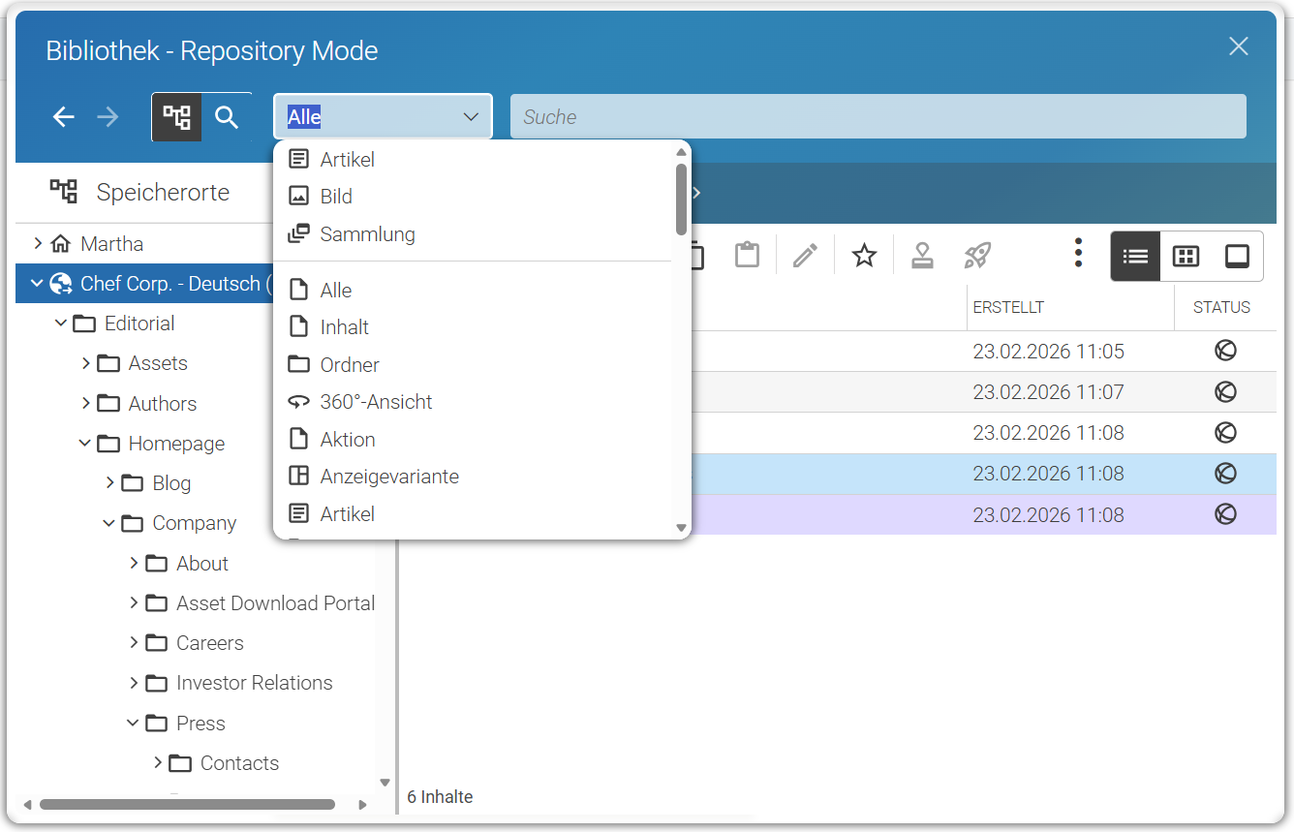This screenshot has height=832, width=1294.
Task: Open the Alle type filter combo box
Action: (384, 116)
